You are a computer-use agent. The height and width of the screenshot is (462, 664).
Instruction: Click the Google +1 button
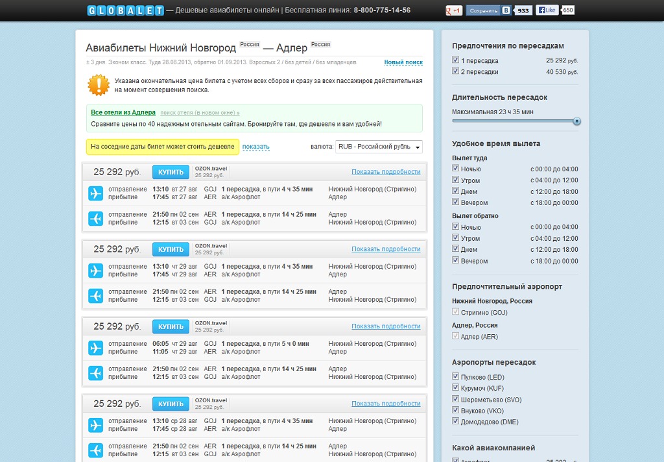coord(453,10)
